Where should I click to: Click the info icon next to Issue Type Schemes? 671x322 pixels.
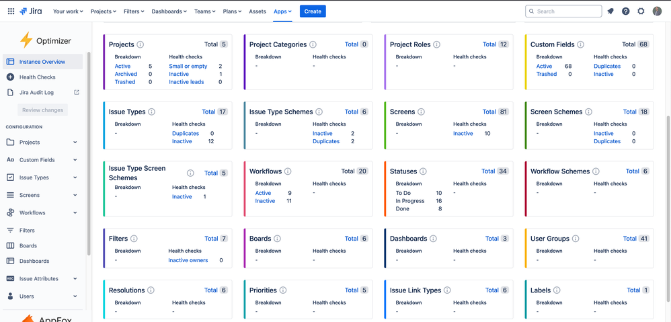(319, 112)
